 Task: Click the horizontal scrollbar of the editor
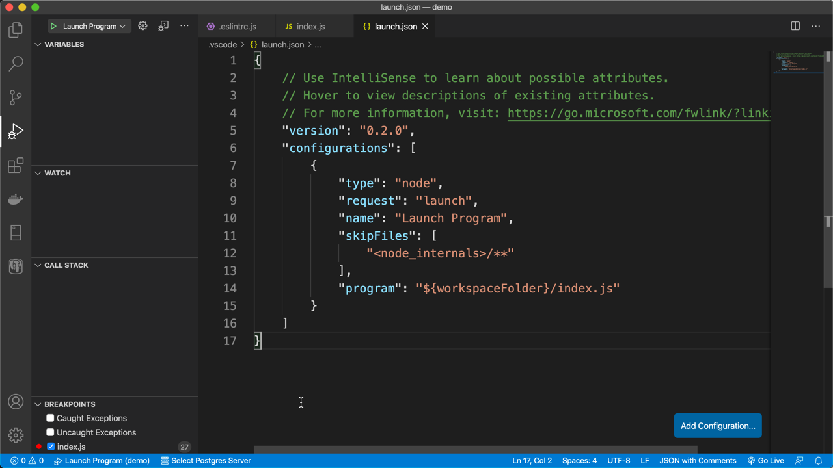(475, 450)
